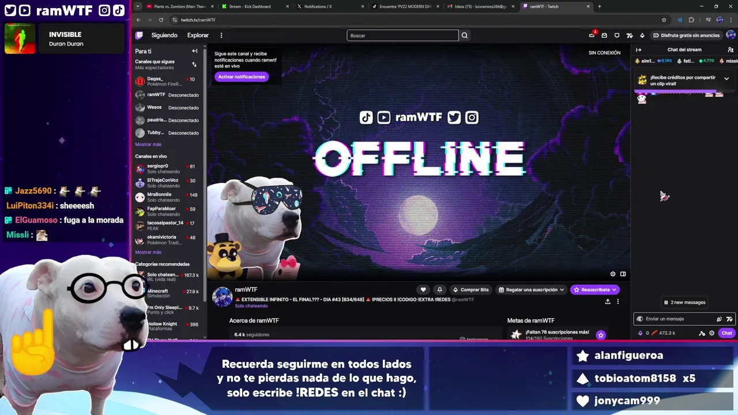Bookmark this page with star icon
The height and width of the screenshot is (415, 738).
coord(664,20)
